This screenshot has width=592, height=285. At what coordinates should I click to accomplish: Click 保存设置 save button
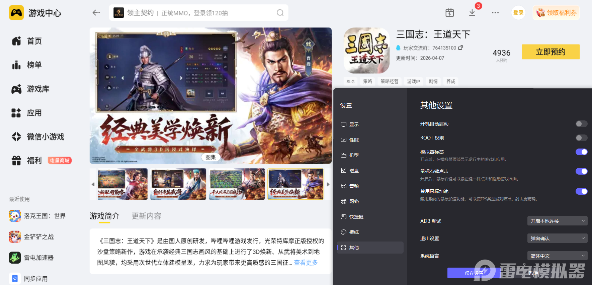point(474,273)
